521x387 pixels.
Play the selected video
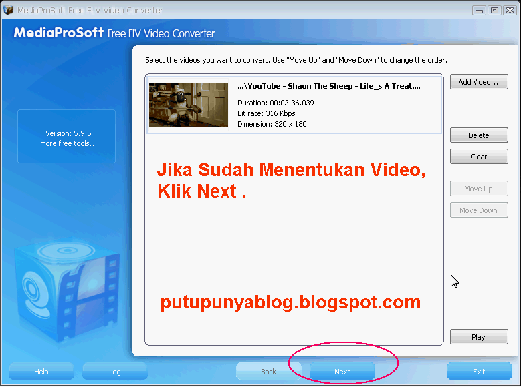[479, 337]
